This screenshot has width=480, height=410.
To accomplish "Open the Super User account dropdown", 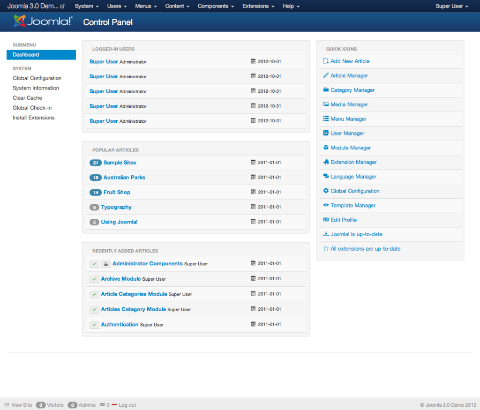I will pos(452,6).
